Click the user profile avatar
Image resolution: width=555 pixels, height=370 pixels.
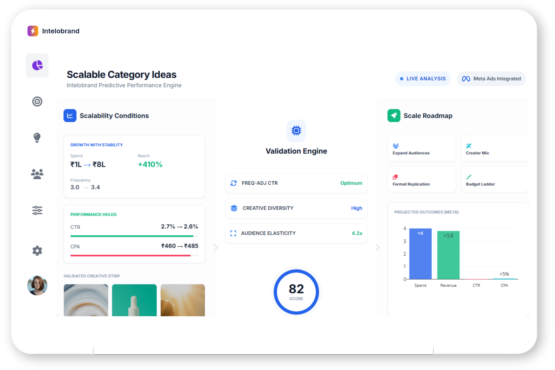tap(37, 285)
